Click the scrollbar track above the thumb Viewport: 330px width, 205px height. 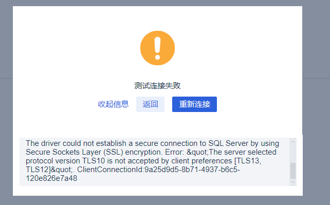(293, 153)
